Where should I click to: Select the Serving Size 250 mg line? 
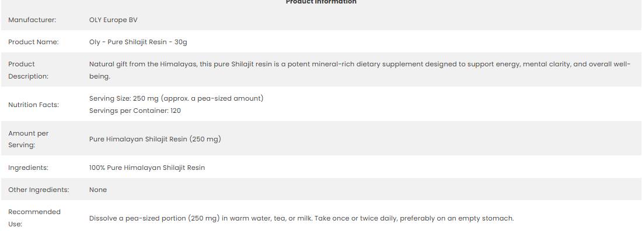point(176,98)
